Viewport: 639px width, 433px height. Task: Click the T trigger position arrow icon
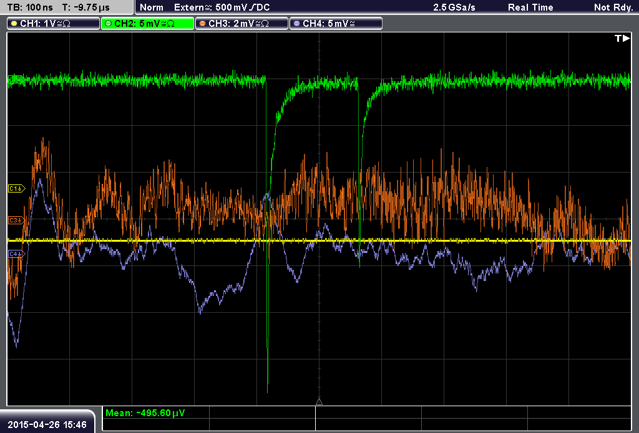(x=622, y=38)
